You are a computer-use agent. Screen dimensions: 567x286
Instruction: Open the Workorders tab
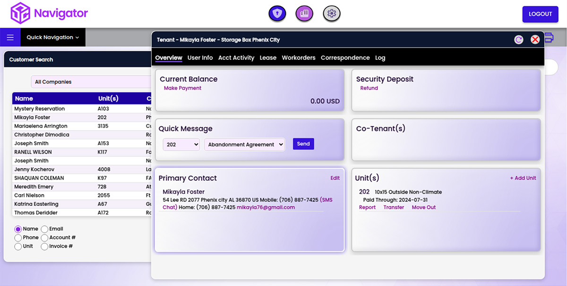point(298,57)
